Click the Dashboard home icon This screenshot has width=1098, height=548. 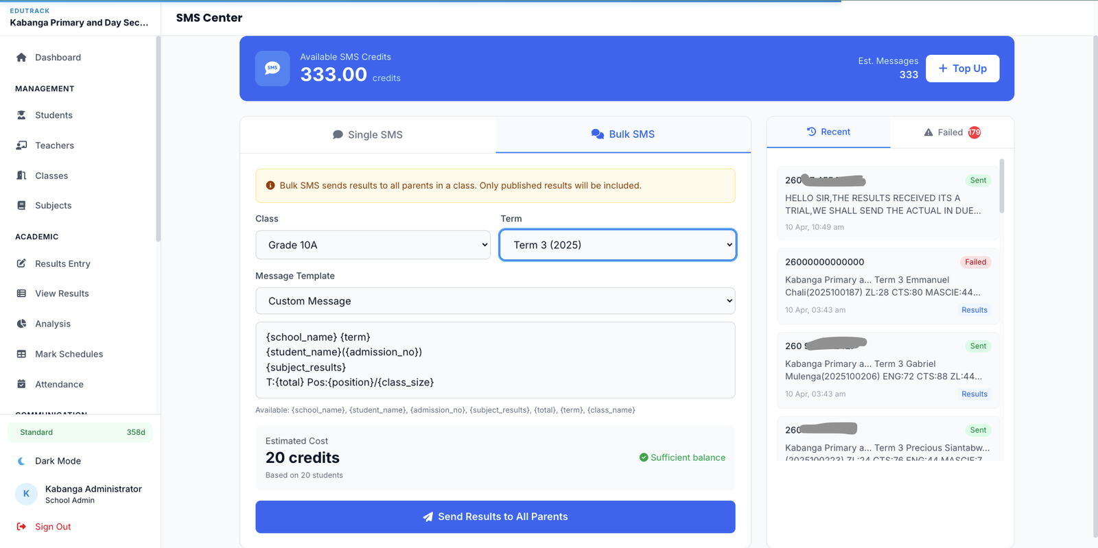(x=21, y=58)
